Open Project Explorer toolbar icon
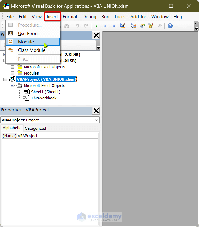Image resolution: width=199 pixels, height=227 pixels. (133, 26)
